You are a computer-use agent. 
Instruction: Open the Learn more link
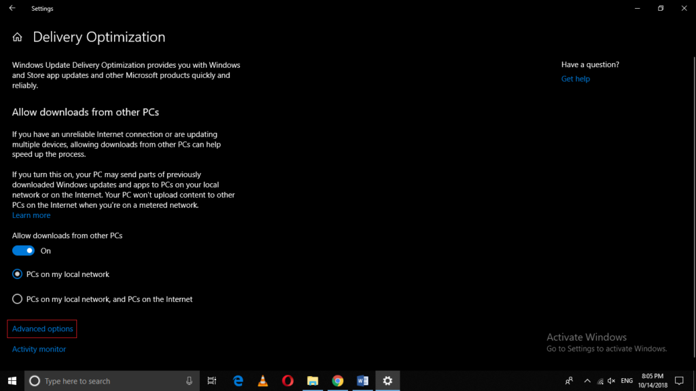tap(31, 215)
